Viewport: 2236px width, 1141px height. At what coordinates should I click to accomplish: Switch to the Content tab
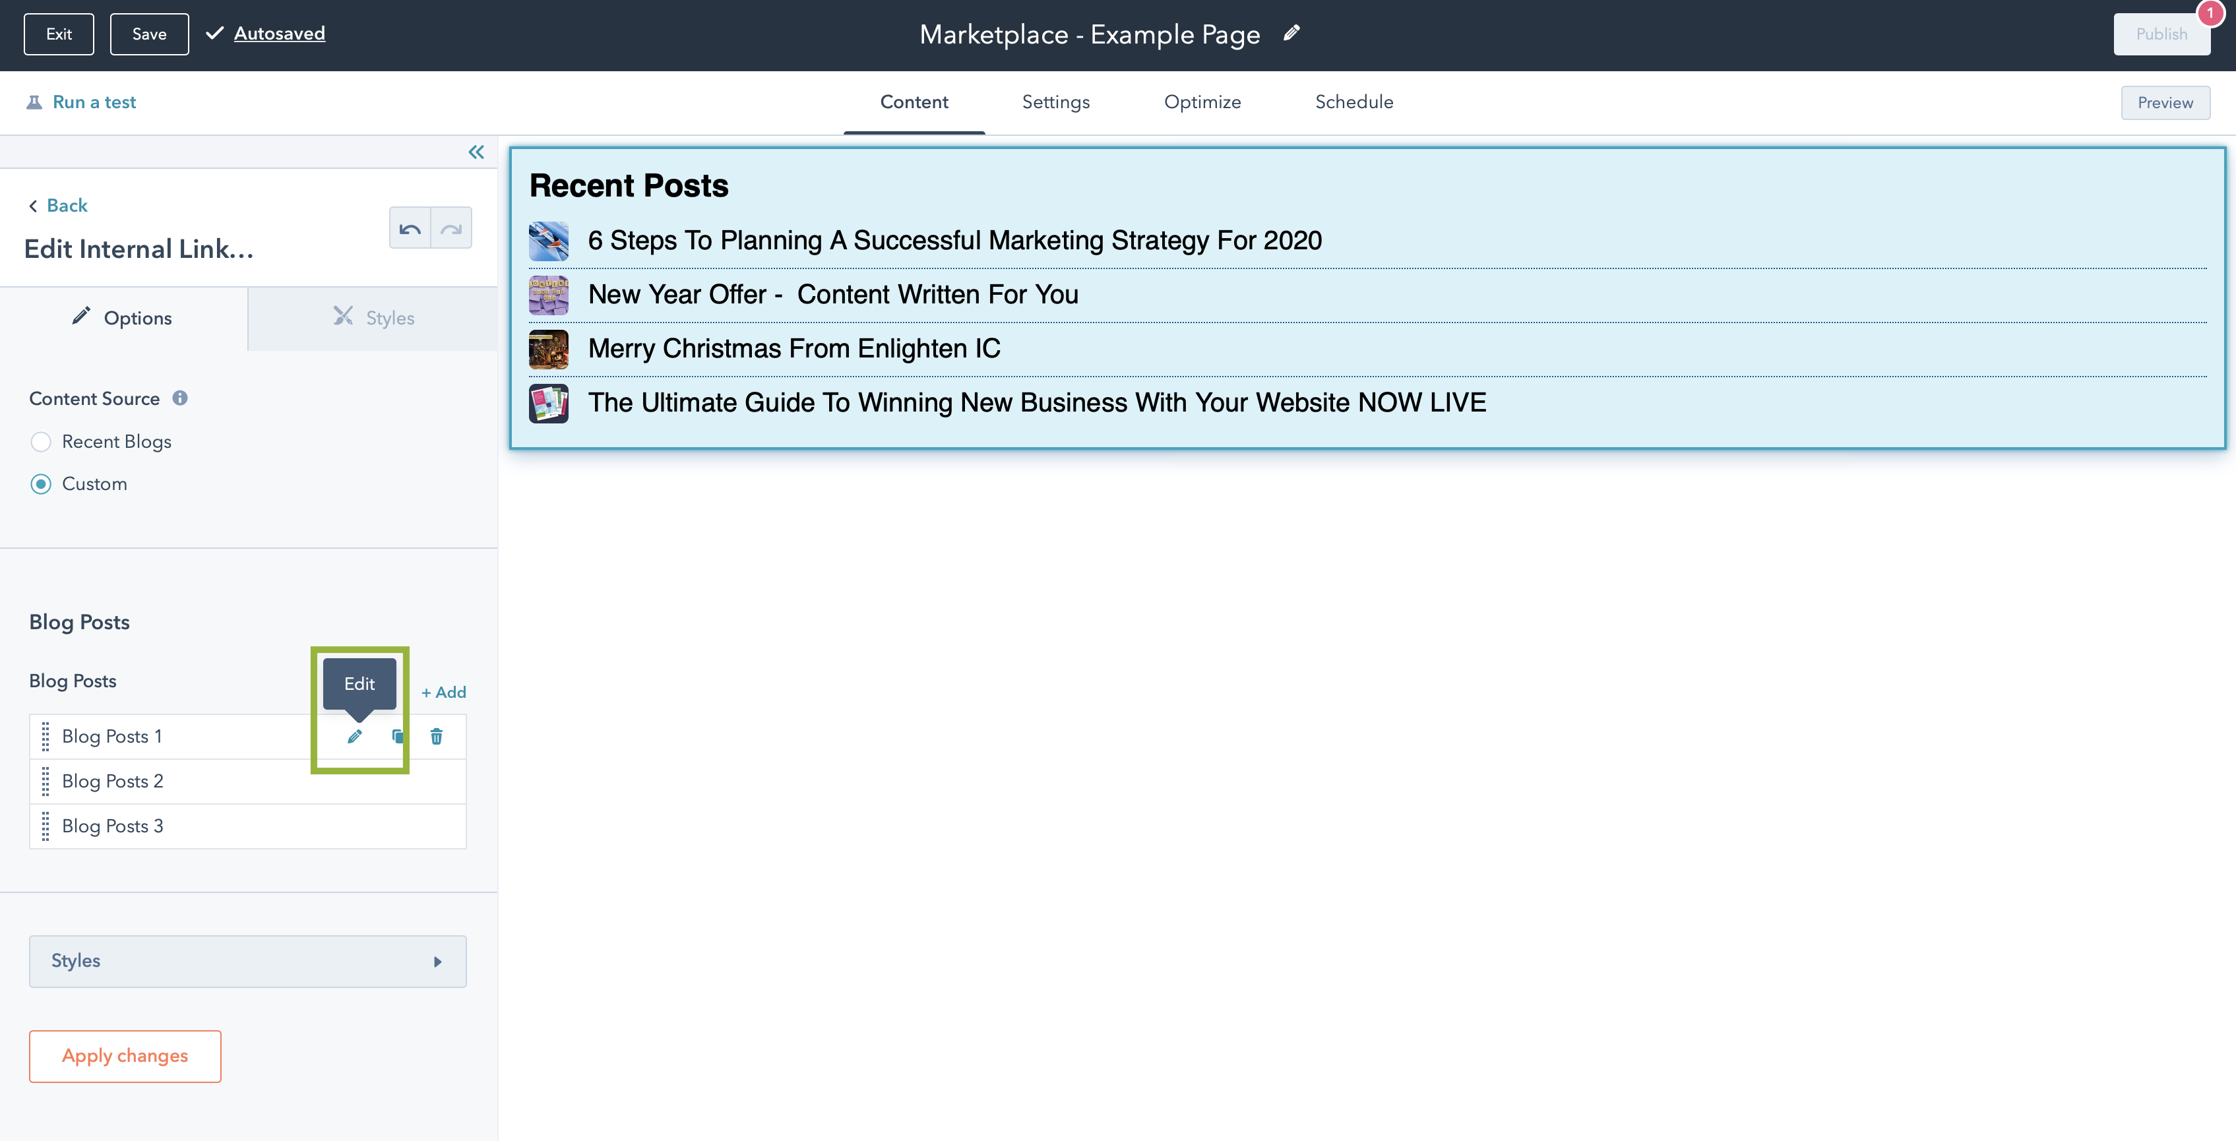914,102
